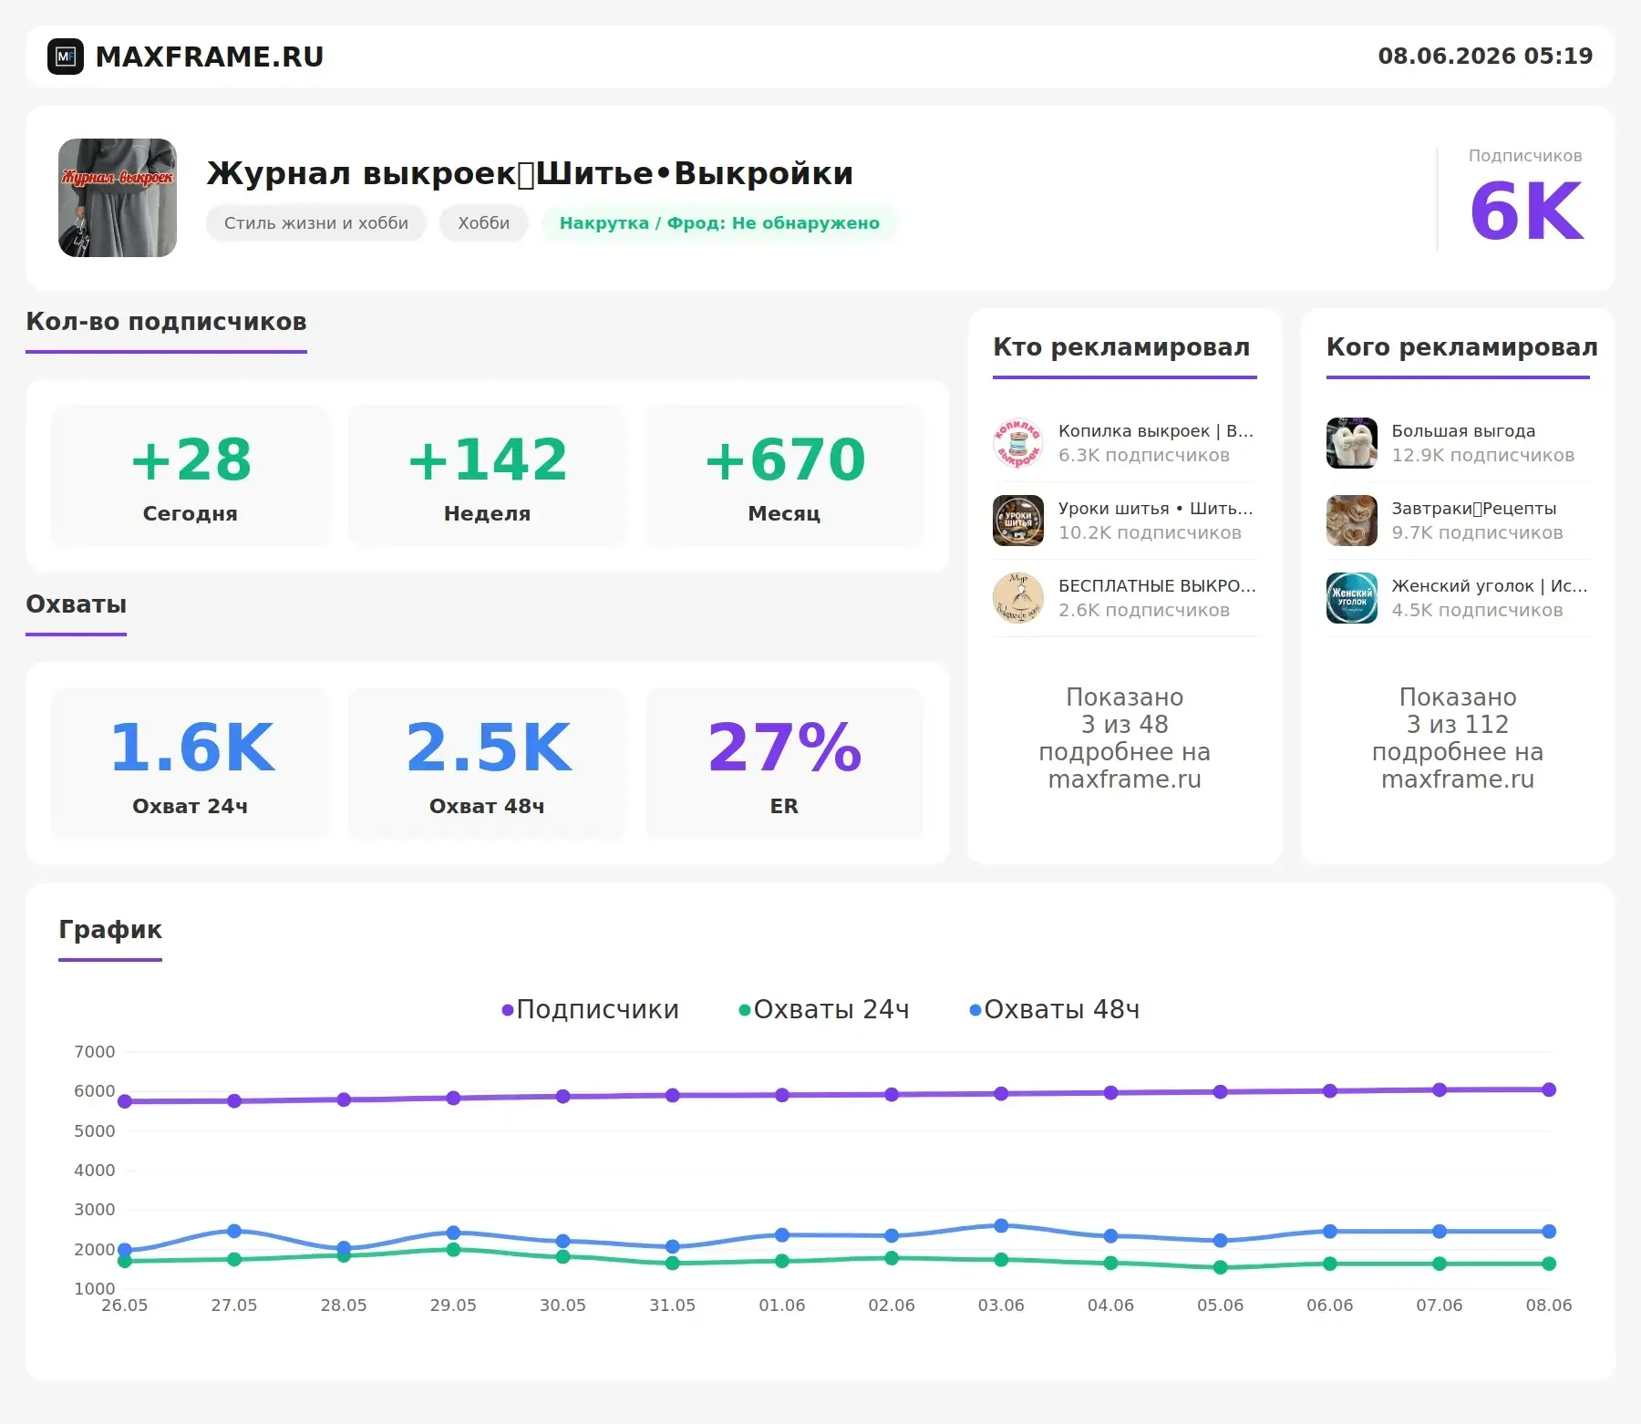The height and width of the screenshot is (1424, 1641).
Task: Open БЕСПЛАТНЫЕ ВЫКРОЙКИ channel avatar
Action: pos(1018,598)
